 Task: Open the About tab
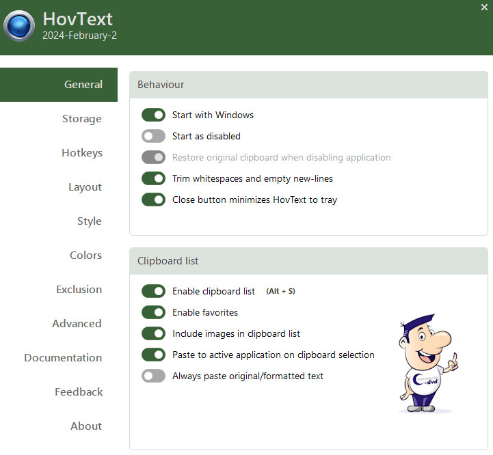coord(85,426)
